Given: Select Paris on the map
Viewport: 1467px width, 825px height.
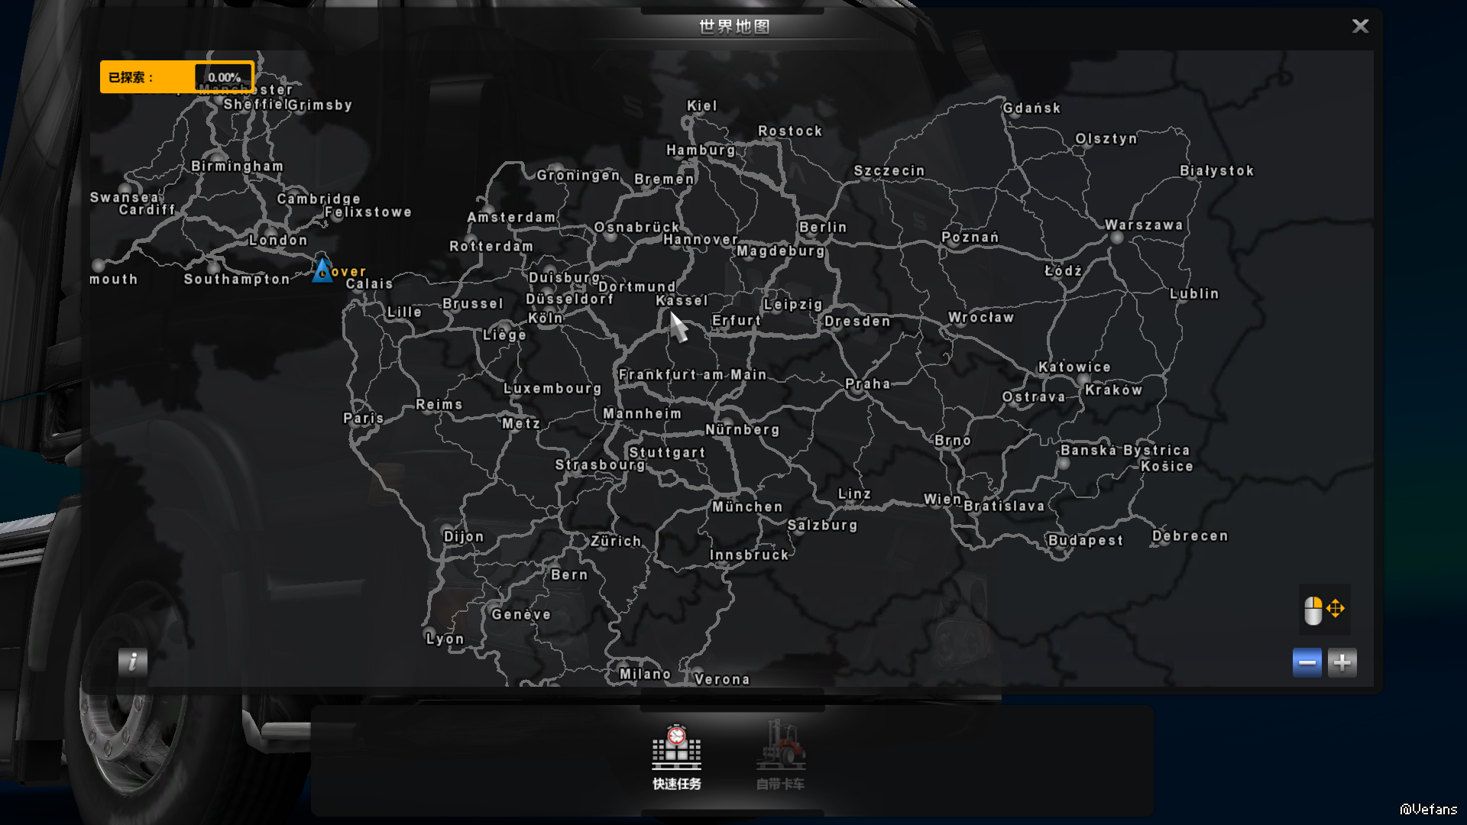Looking at the screenshot, I should pyautogui.click(x=363, y=418).
